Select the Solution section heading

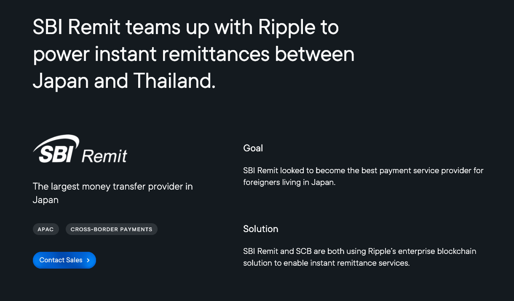pos(260,229)
